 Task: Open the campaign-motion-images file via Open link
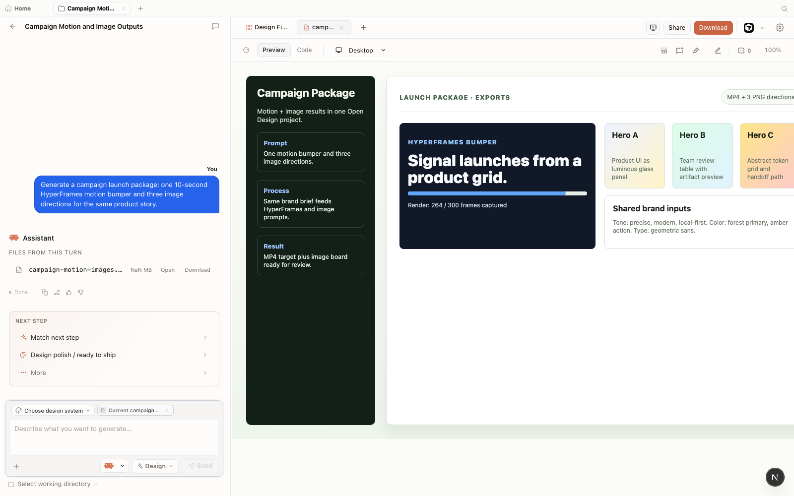point(168,270)
